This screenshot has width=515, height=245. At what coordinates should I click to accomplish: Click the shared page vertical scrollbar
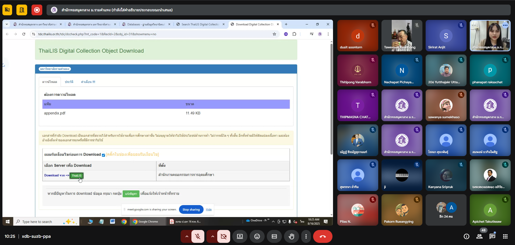331,99
